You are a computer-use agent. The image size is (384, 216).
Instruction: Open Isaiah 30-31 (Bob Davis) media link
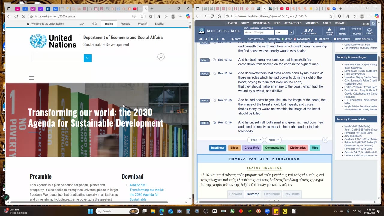[357, 126]
